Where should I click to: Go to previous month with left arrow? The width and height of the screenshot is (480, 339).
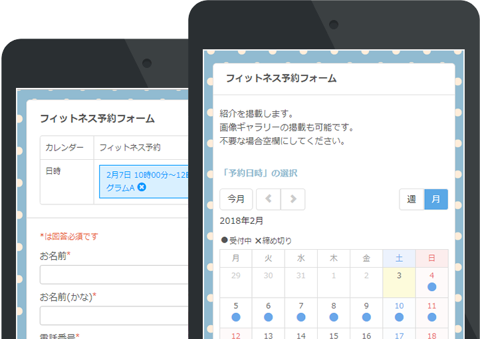[268, 199]
